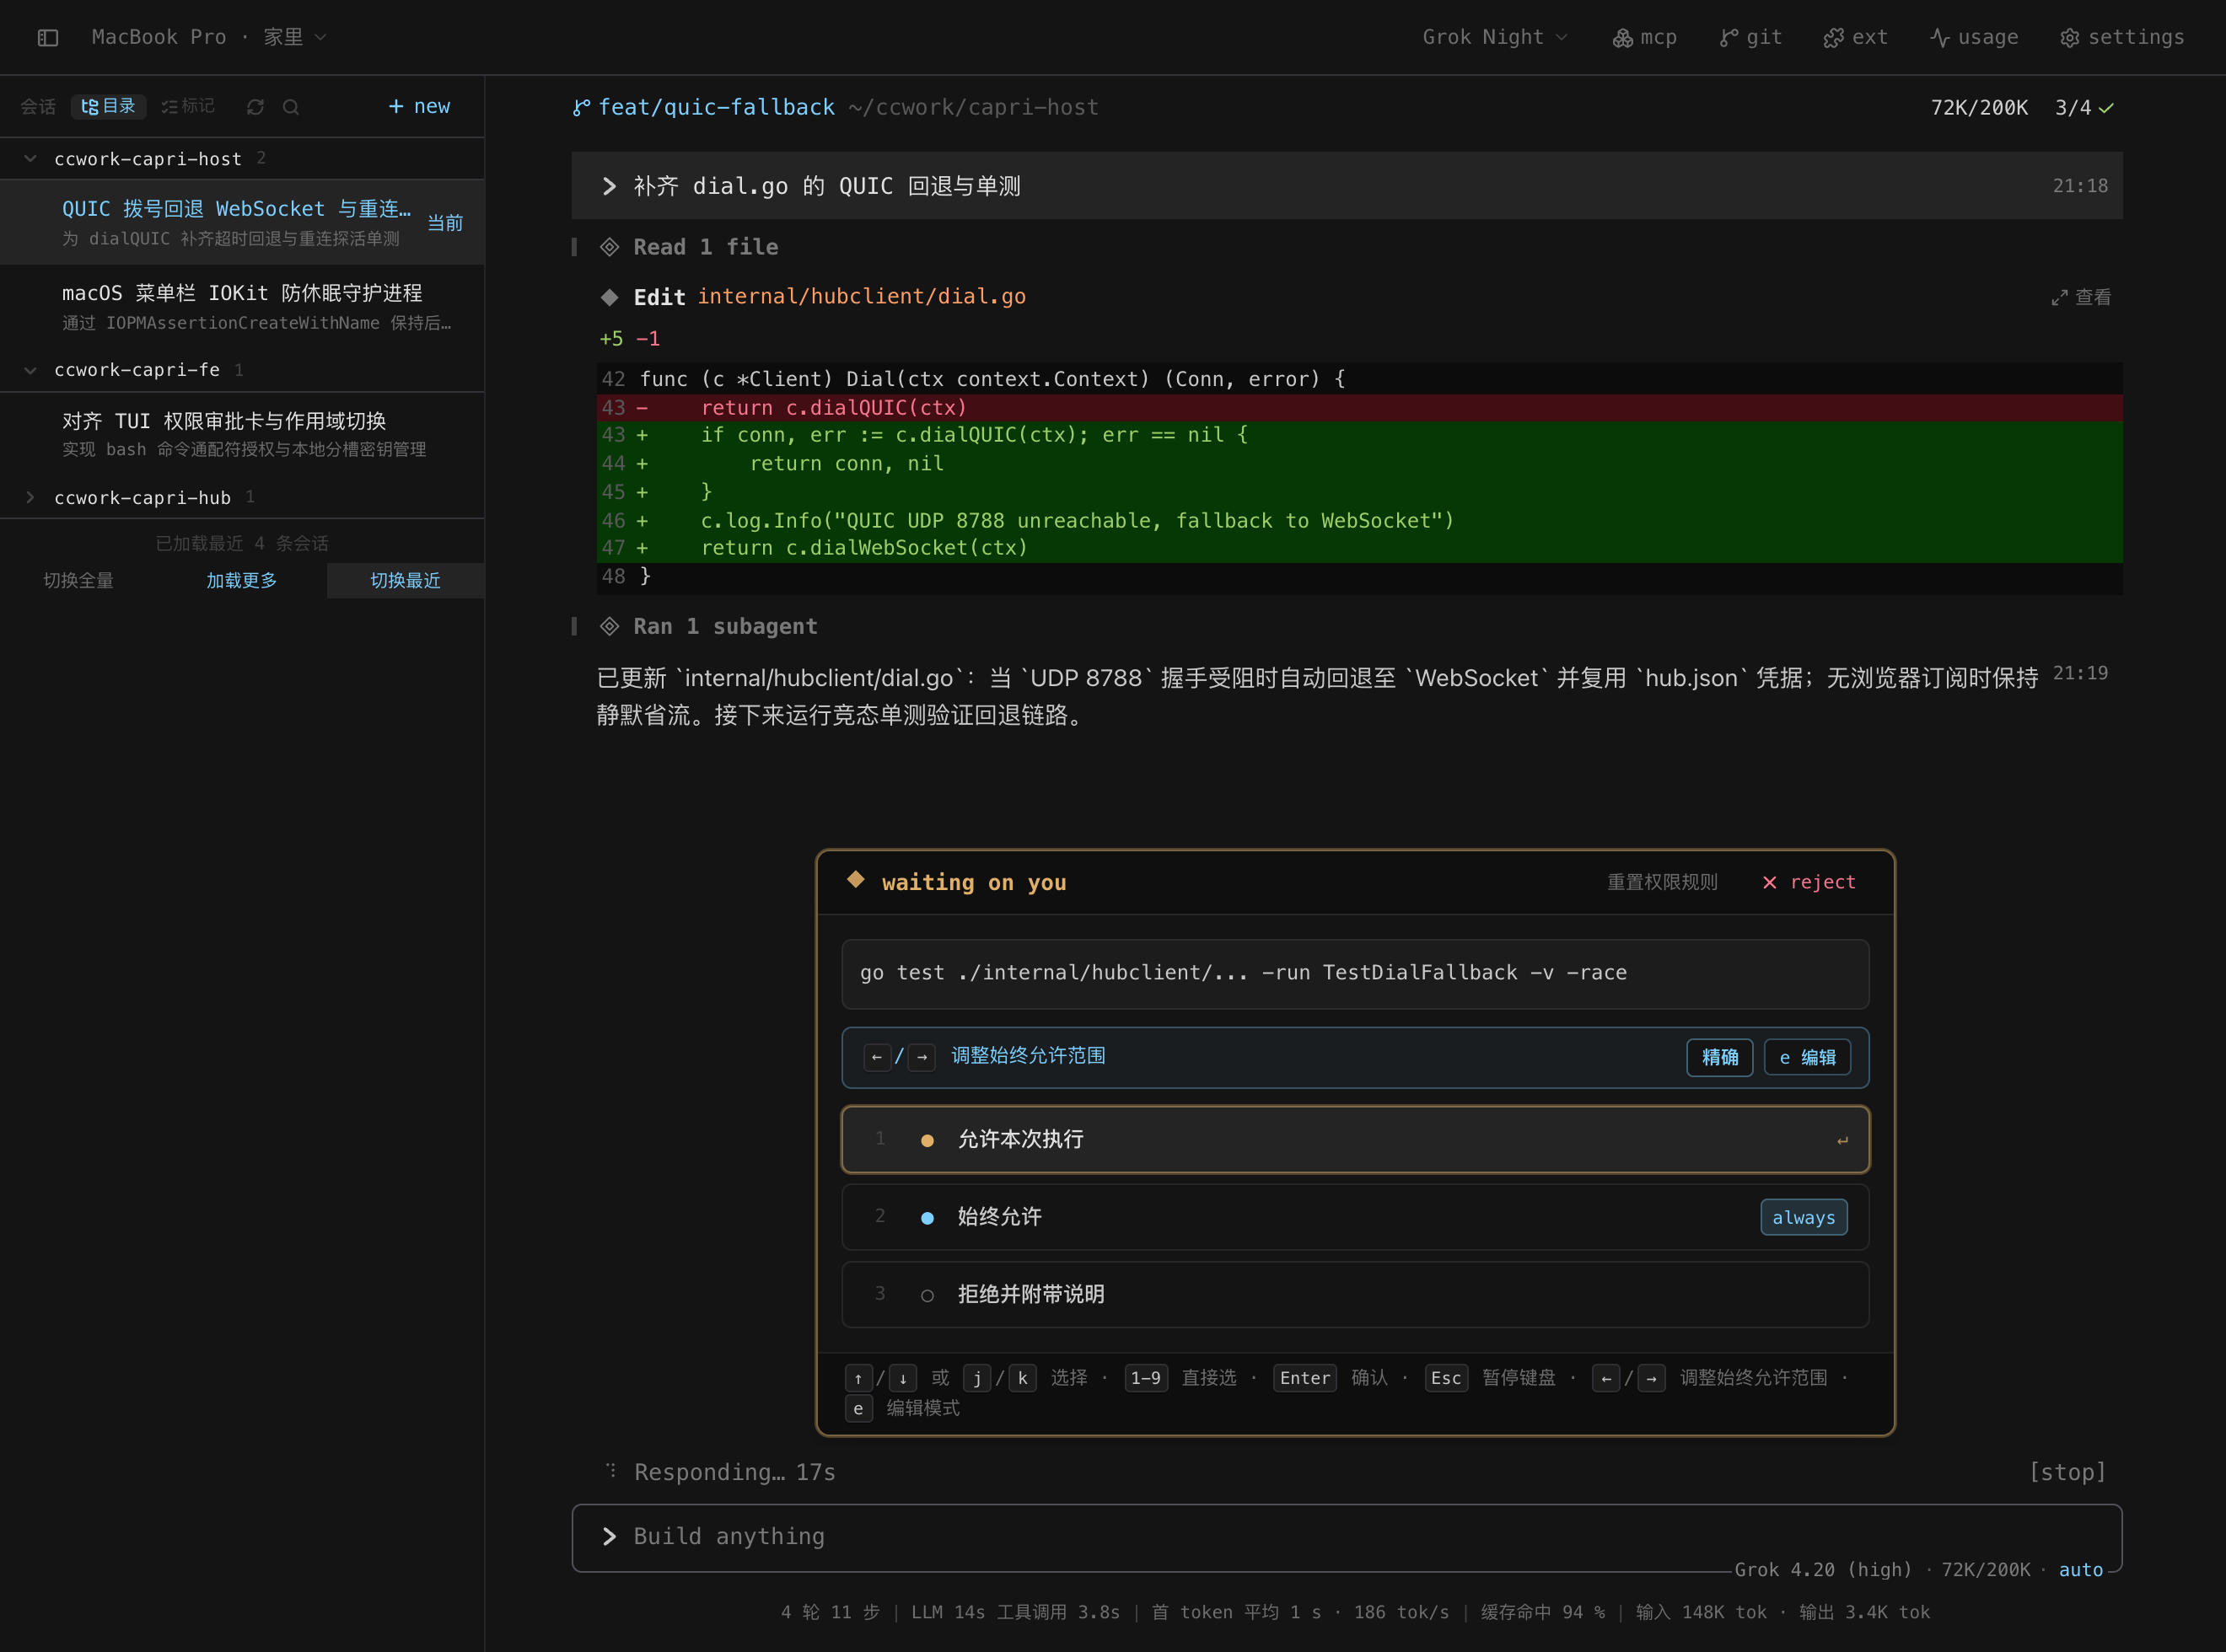Collapse the ccwork-capri-host group

31,159
